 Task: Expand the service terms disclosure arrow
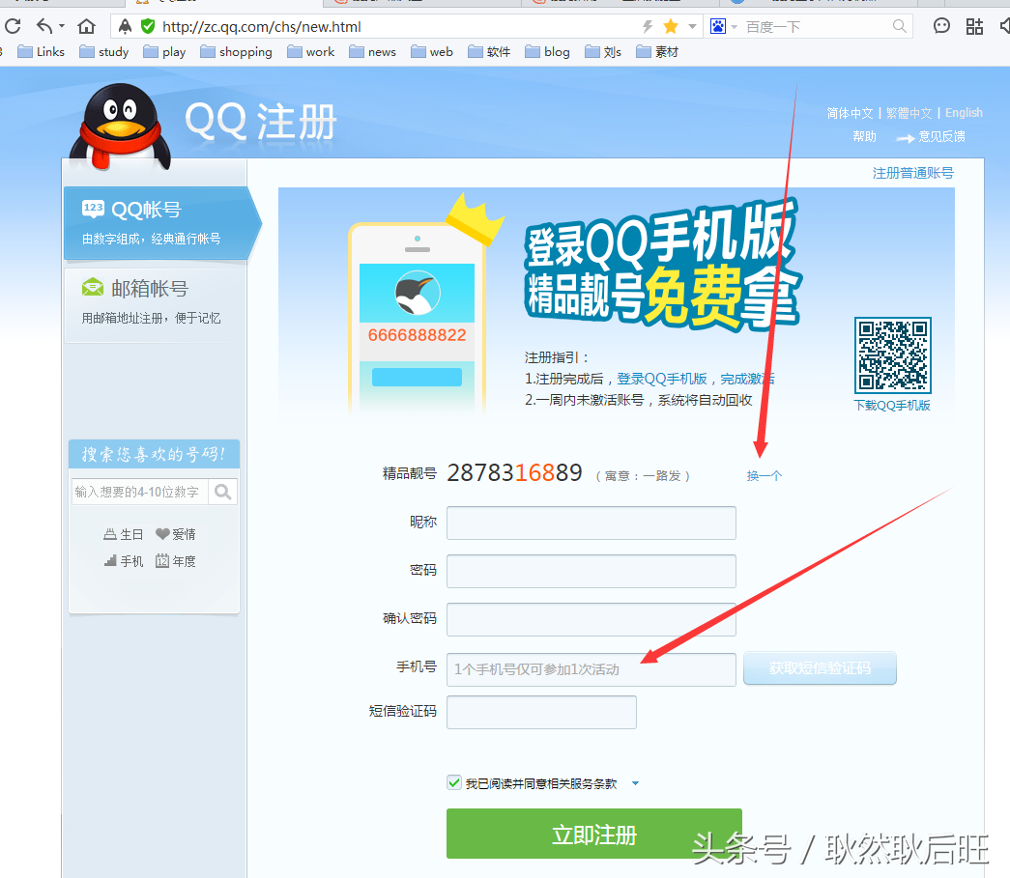[x=635, y=783]
